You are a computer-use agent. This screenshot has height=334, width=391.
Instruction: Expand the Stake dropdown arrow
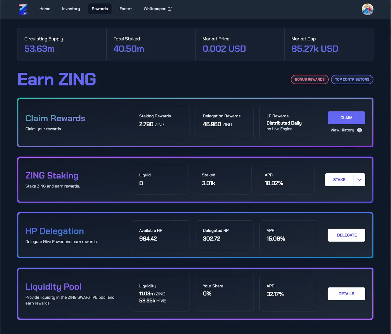tap(359, 180)
